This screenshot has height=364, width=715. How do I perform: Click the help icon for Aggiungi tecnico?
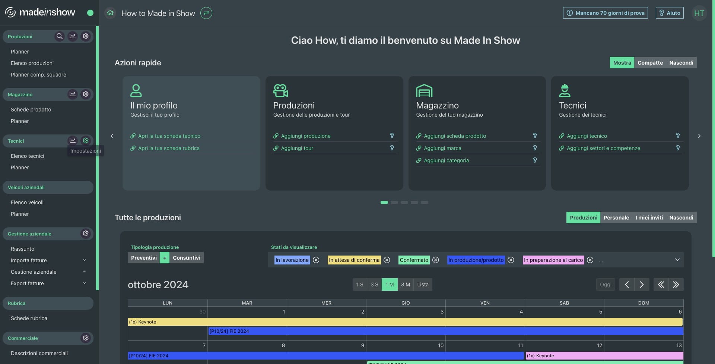pos(678,136)
